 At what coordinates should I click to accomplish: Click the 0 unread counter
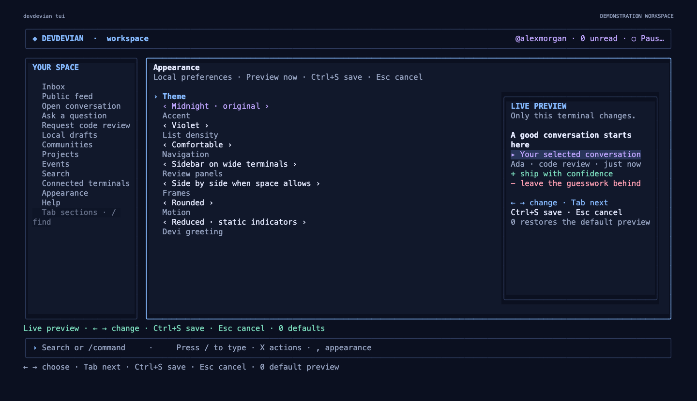[x=599, y=39]
